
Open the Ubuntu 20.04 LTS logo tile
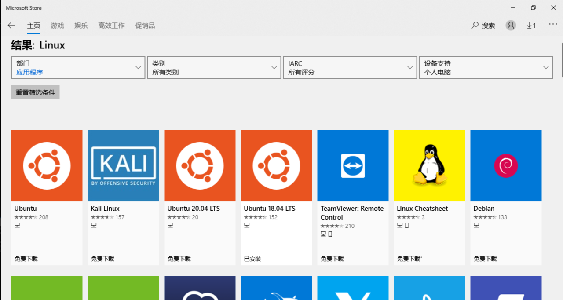pos(200,166)
